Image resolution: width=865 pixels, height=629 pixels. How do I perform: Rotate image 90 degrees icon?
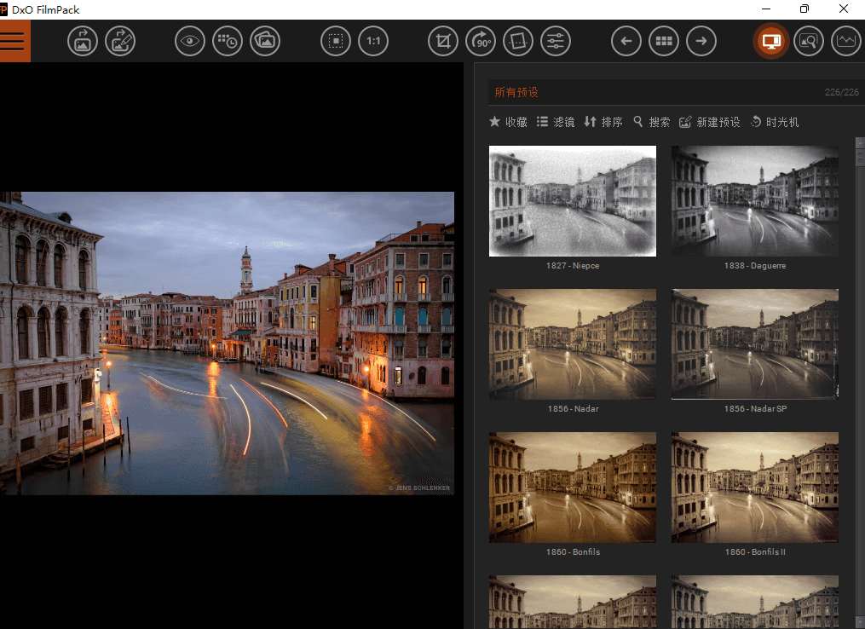[481, 41]
